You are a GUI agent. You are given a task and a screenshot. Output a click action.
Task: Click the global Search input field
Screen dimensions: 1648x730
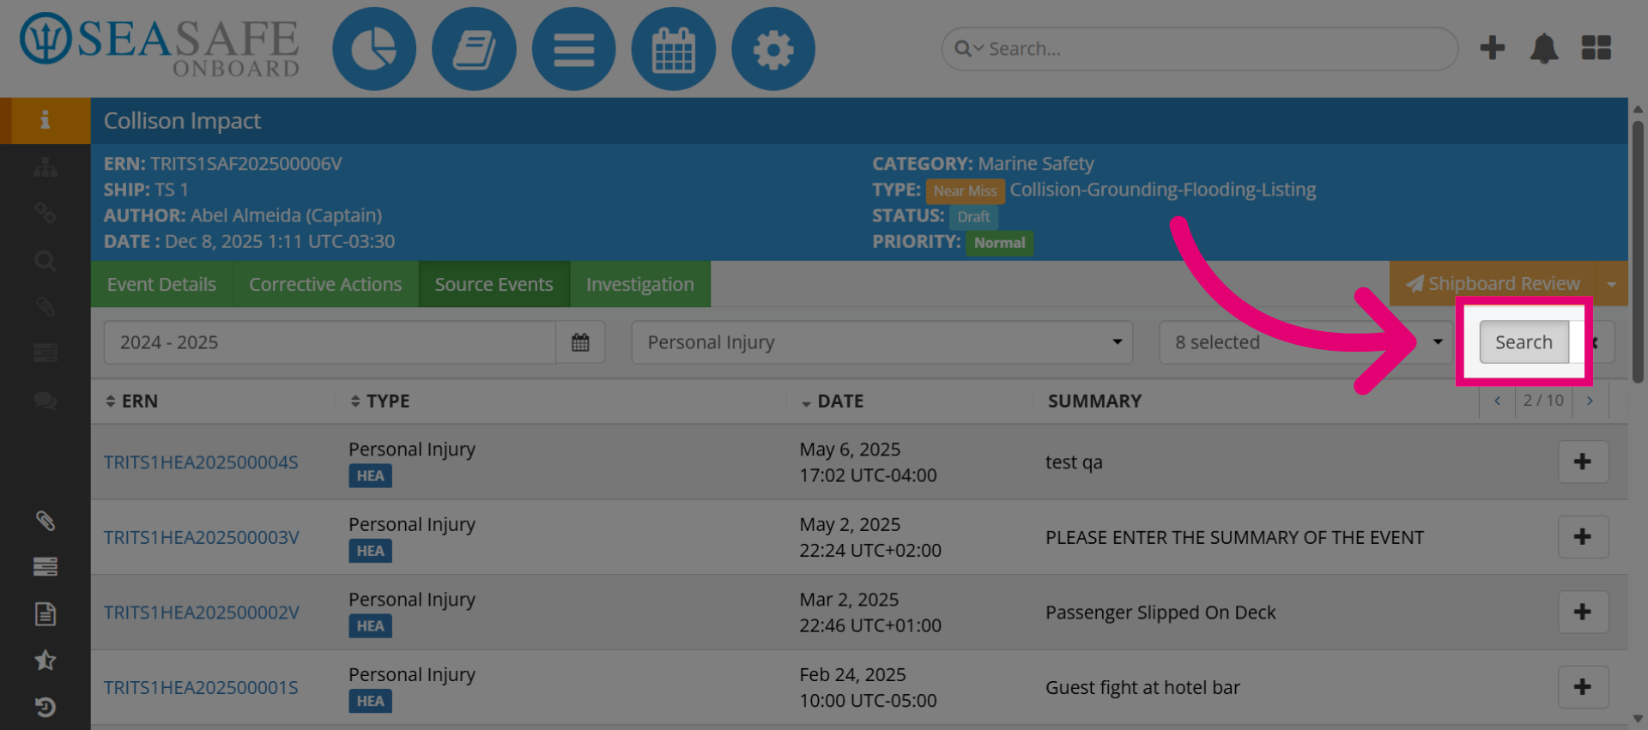(1199, 49)
